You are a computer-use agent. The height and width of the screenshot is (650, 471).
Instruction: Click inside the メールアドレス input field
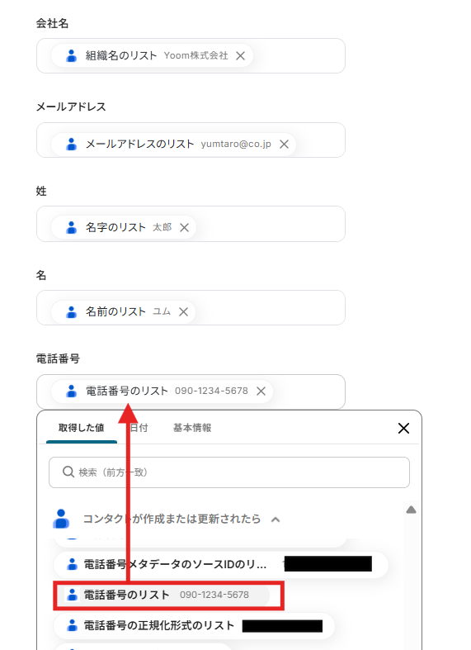[x=191, y=140]
